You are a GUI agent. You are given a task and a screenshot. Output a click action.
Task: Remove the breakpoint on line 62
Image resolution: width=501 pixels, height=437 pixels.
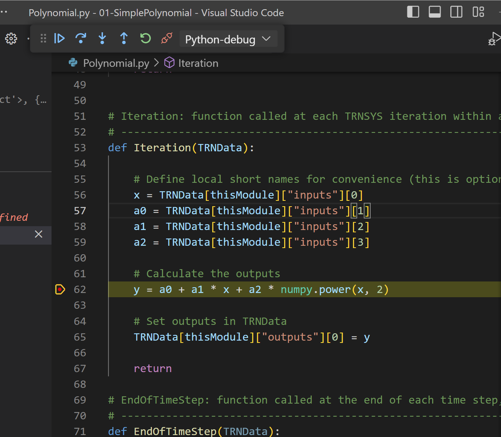(x=60, y=289)
